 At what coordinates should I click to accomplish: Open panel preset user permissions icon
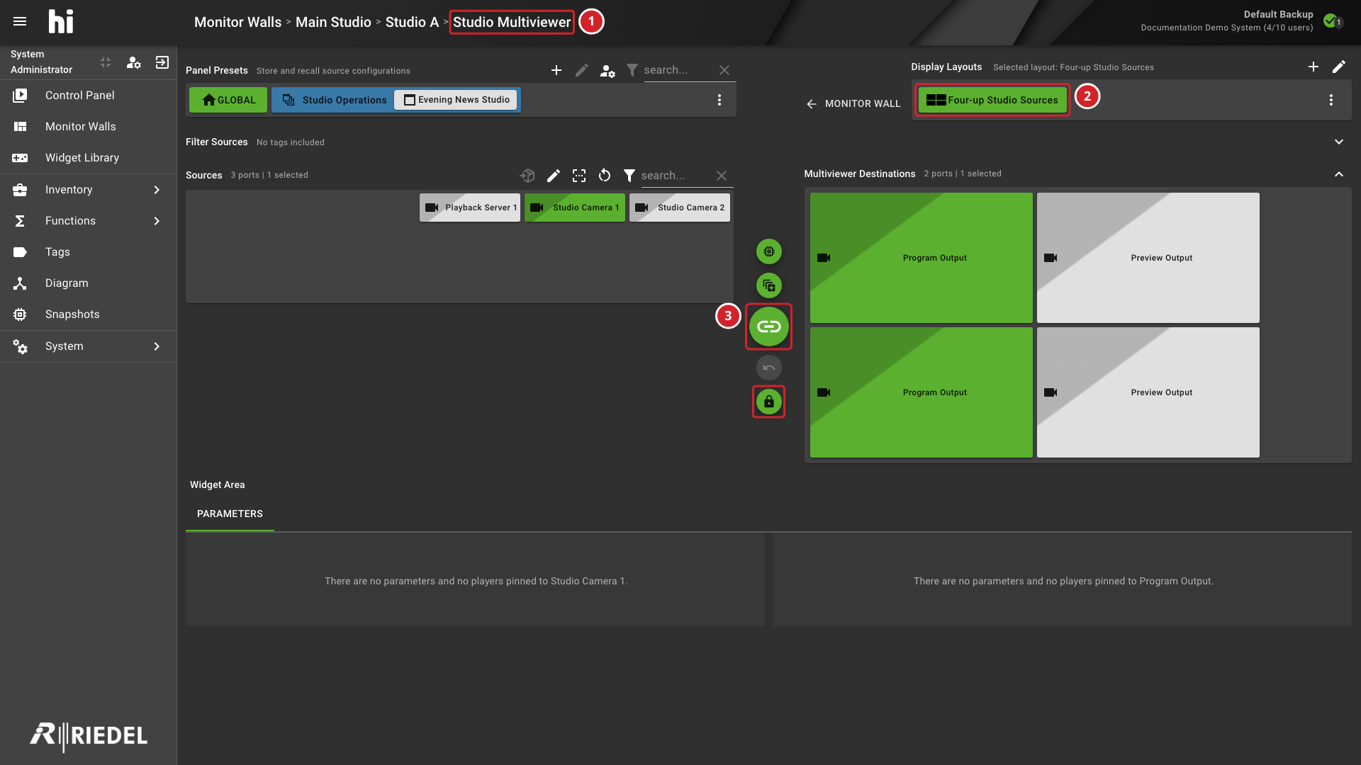tap(607, 70)
